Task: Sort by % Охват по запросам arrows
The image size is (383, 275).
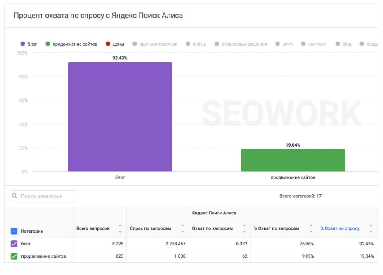Action: pyautogui.click(x=310, y=228)
